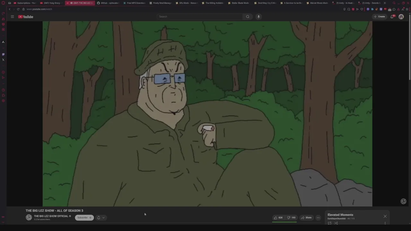Open playlist panel three-dot options menu
Image resolution: width=411 pixels, height=231 pixels.
click(385, 223)
